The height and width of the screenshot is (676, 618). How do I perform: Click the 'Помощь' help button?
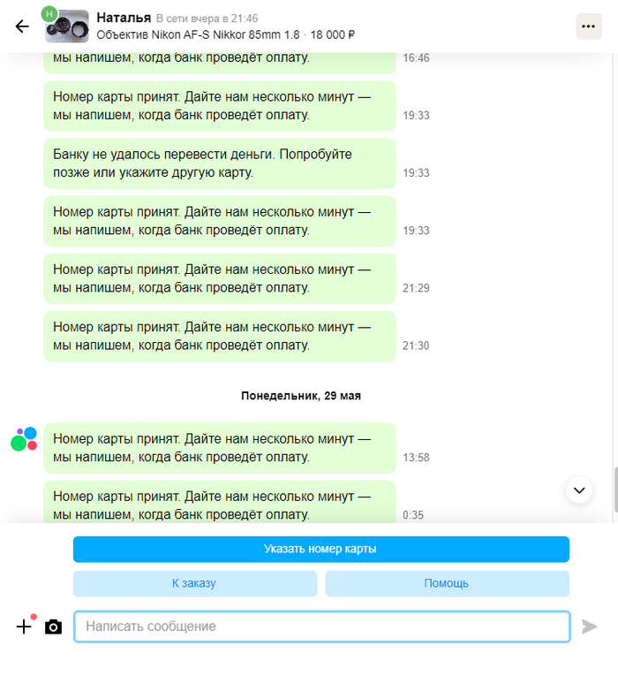click(x=447, y=583)
